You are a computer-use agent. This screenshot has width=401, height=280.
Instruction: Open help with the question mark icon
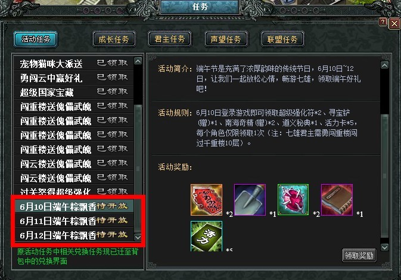pos(383,22)
